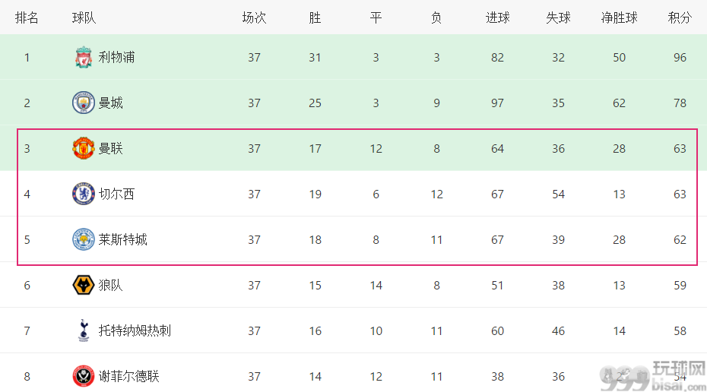Screen dimensions: 707x392
Task: Click the Leicester City crest icon
Action: 84,239
